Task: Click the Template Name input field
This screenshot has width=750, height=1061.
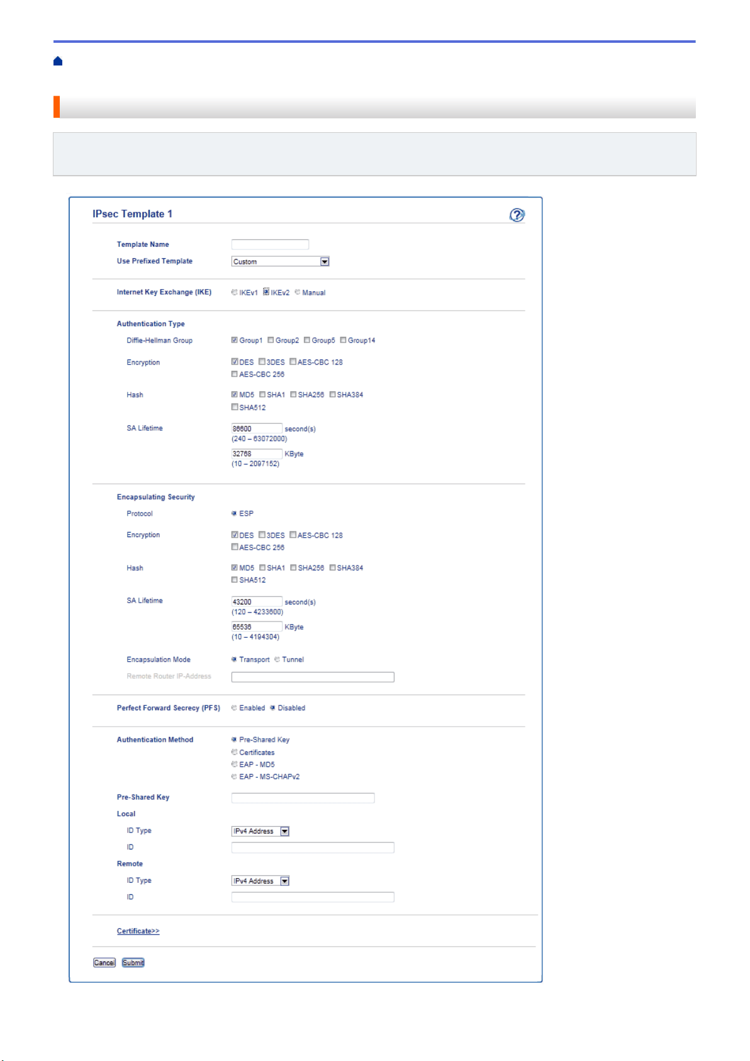Action: 270,244
